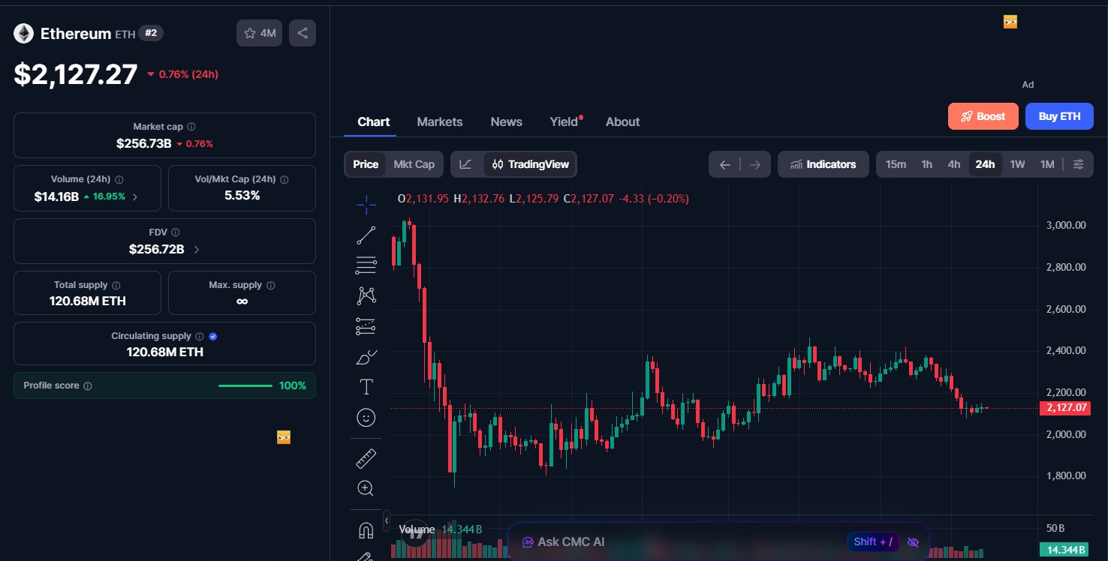Screen dimensions: 1108x561
Task: Click the #2 rank badge
Action: coord(151,33)
